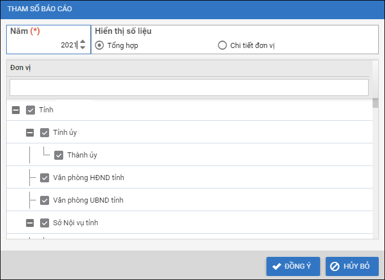385x280 pixels.
Task: Select the Chi tiết đơn vị radio option
Action: pyautogui.click(x=222, y=46)
